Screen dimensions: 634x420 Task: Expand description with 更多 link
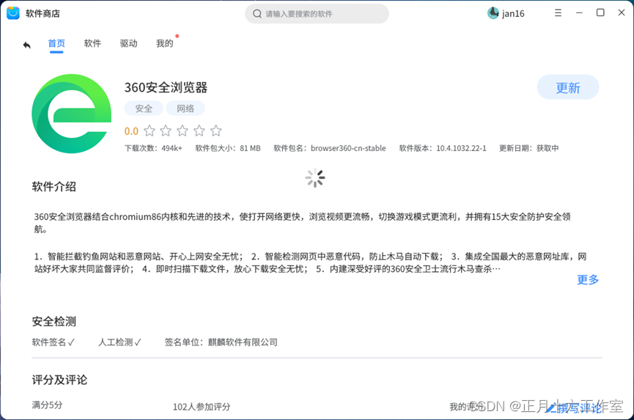(588, 279)
